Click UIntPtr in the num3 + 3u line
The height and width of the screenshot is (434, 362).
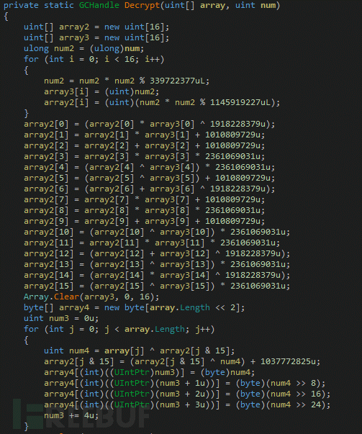[132, 404]
